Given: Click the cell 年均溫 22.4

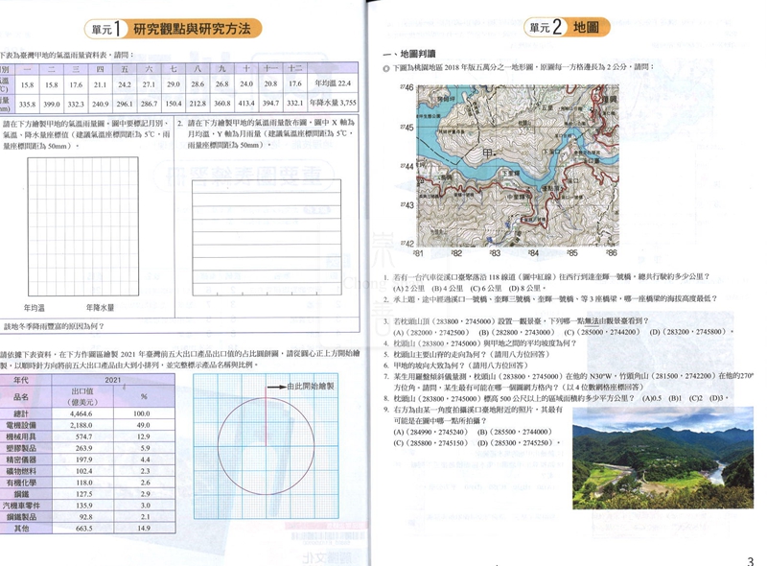Looking at the screenshot, I should pos(333,83).
